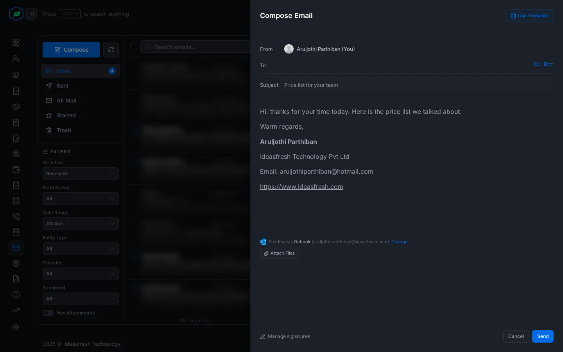Select the Starred folder

81,115
